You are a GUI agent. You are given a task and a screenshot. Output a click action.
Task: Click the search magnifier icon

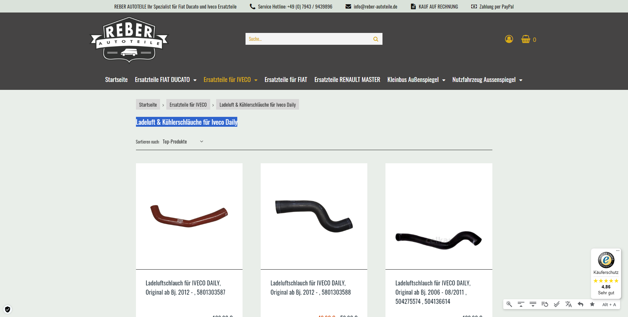pos(376,39)
